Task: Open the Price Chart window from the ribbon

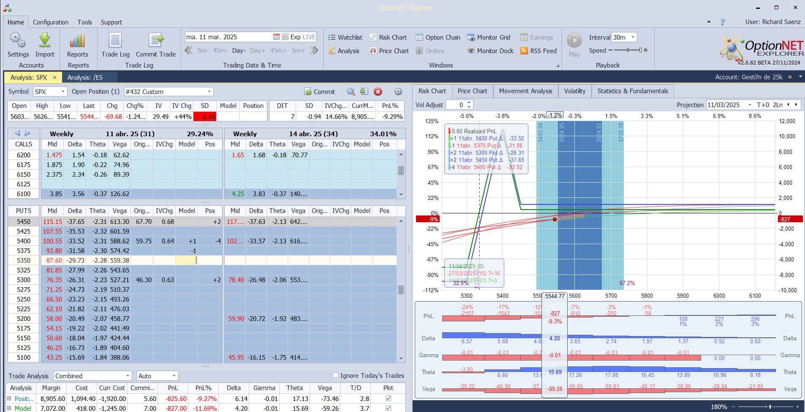Action: point(389,51)
